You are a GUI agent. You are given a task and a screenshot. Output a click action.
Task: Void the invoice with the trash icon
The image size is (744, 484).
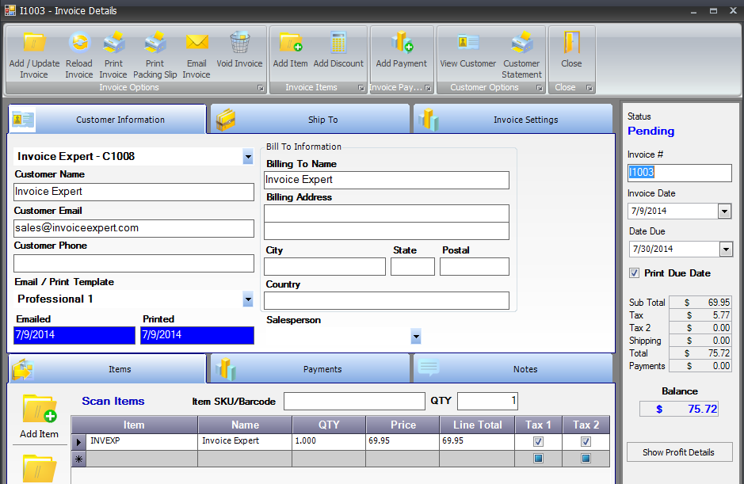239,43
